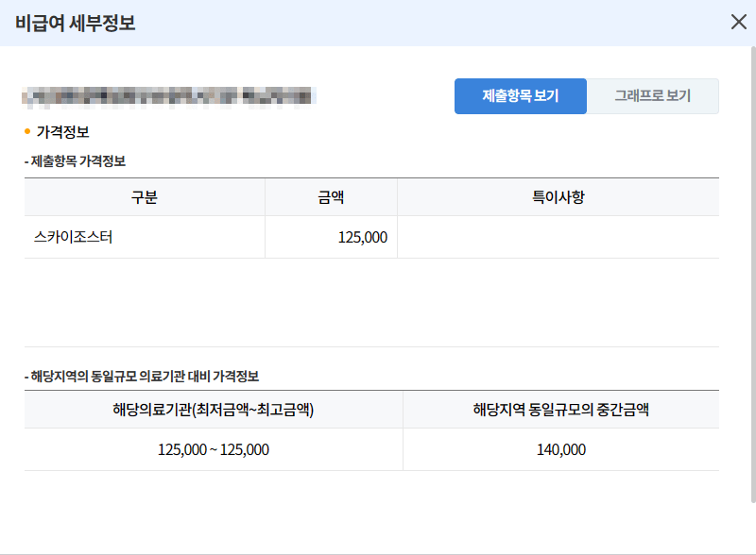Click the 특이사항 column header
This screenshot has width=756, height=555.
pos(558,196)
